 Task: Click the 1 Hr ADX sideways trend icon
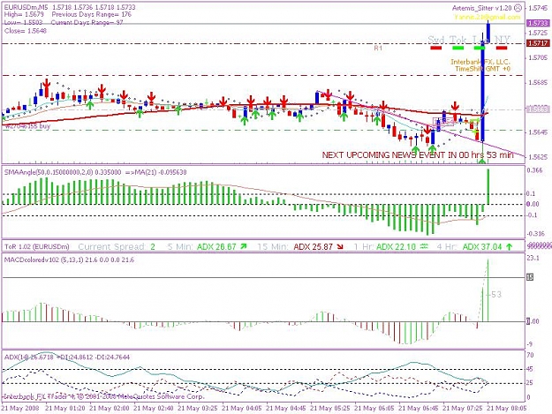[x=424, y=247]
